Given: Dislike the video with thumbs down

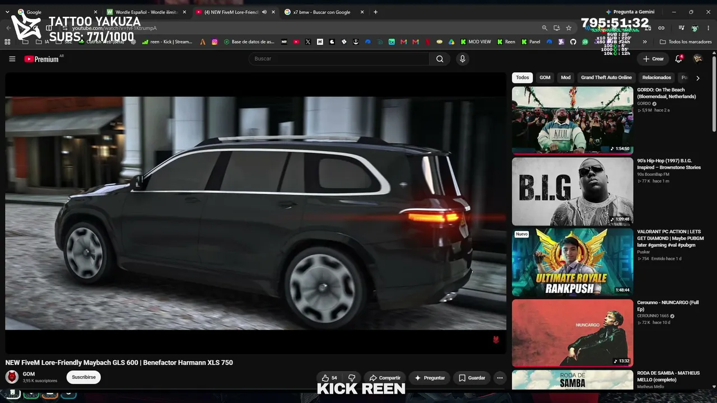Looking at the screenshot, I should tap(352, 378).
